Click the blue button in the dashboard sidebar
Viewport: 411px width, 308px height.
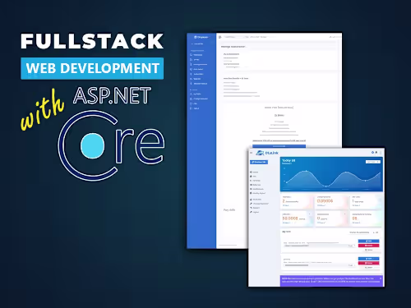click(259, 162)
